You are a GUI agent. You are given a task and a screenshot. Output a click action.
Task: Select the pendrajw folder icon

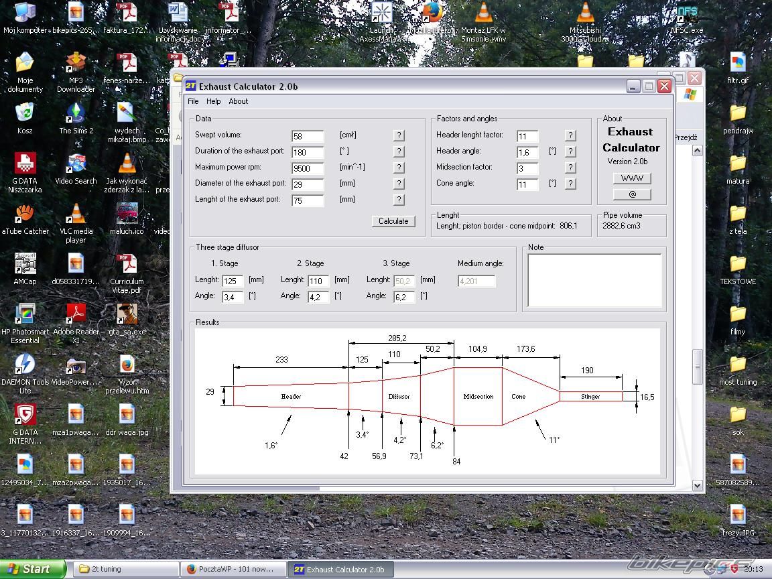[738, 119]
